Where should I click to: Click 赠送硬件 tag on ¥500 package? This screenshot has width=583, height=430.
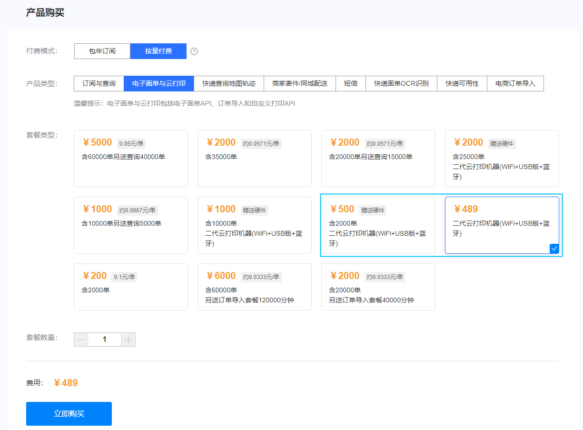tap(373, 210)
